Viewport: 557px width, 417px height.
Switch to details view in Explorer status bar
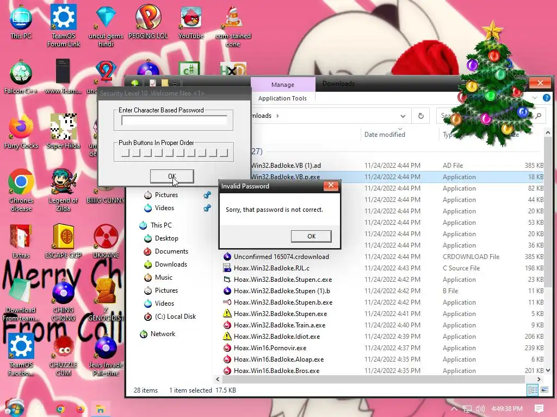pos(533,390)
